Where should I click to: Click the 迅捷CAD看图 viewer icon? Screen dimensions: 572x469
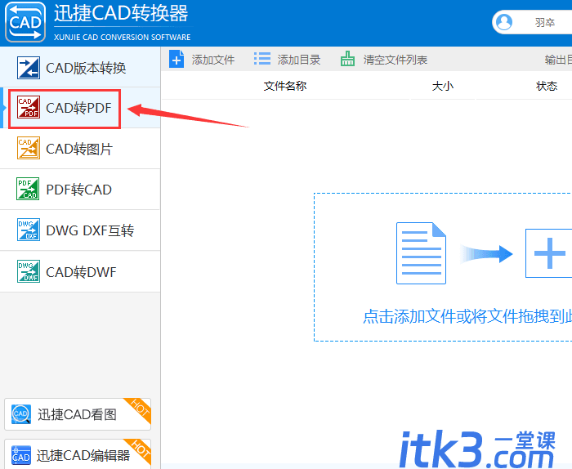tap(20, 414)
